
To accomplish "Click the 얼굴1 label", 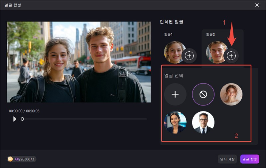I will pyautogui.click(x=168, y=35).
